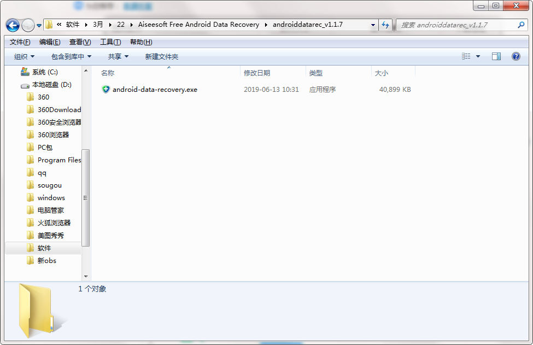
Task: Click the folder icon in address bar
Action: tap(49, 25)
